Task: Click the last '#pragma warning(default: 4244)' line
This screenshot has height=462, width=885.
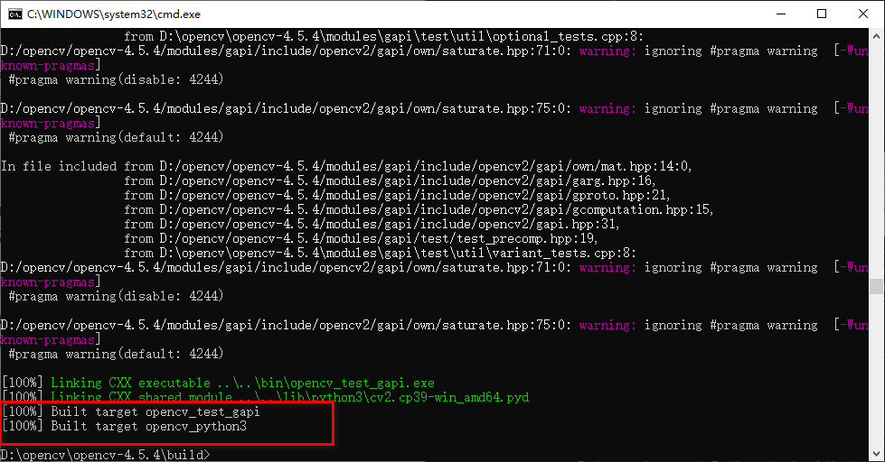Action: 117,354
